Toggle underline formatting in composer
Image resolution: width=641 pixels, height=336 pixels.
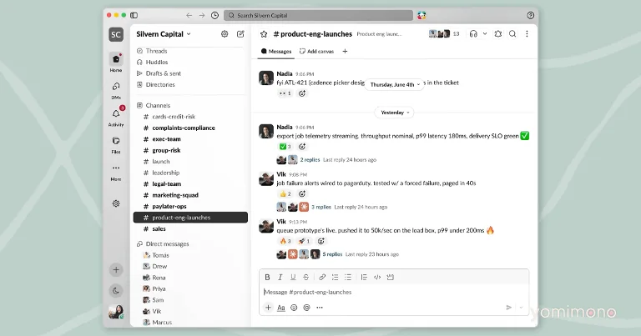293,277
